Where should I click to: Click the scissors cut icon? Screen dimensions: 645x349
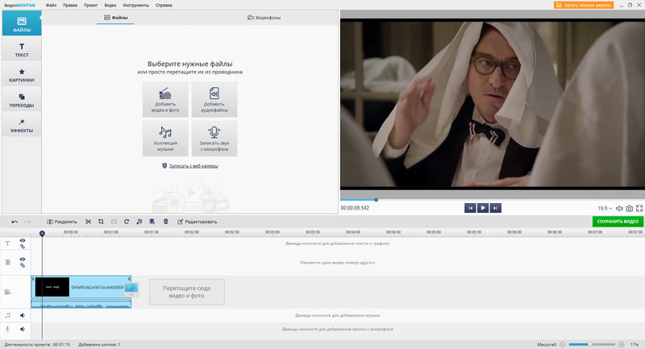tap(88, 222)
